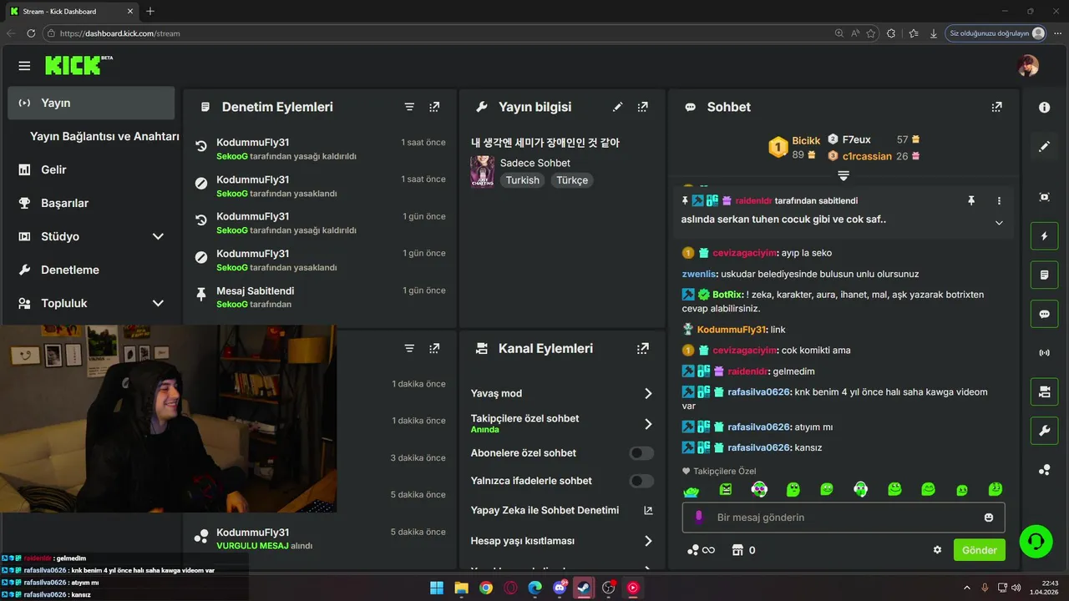Click c1rcassian on the gift leaderboard
The width and height of the screenshot is (1069, 601).
pyautogui.click(x=867, y=156)
